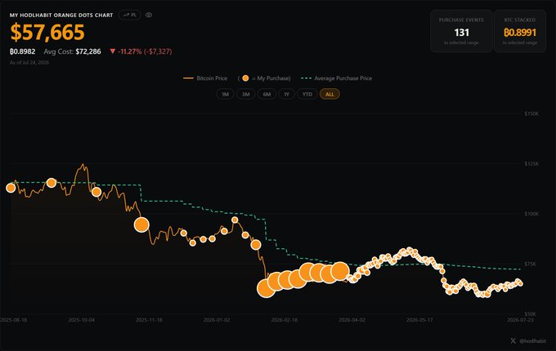Open the @hodlhabit handle link

pyautogui.click(x=532, y=340)
